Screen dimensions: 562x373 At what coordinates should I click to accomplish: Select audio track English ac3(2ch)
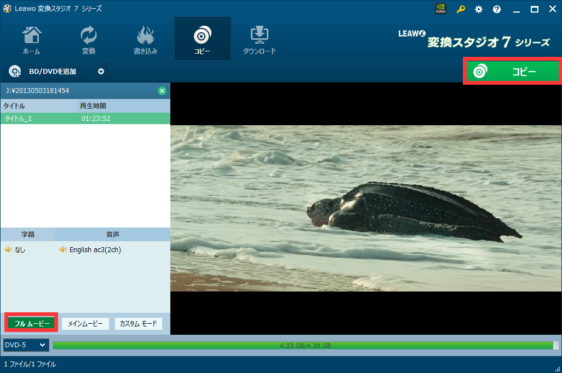point(90,250)
